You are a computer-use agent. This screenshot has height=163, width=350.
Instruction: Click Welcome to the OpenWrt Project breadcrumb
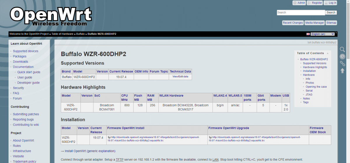[x=29, y=34]
